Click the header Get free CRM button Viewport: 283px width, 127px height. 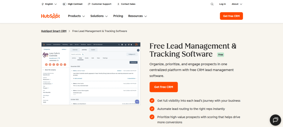(x=231, y=16)
